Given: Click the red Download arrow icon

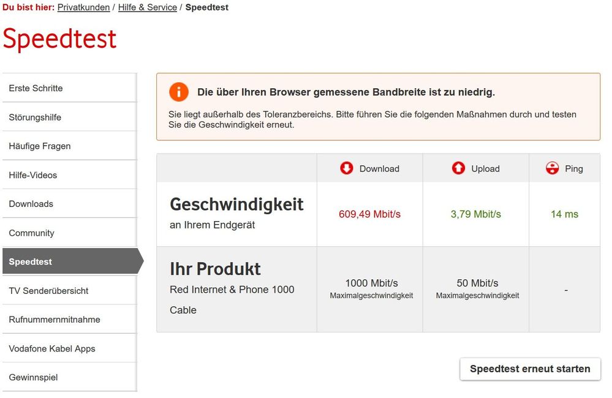Looking at the screenshot, I should 347,168.
